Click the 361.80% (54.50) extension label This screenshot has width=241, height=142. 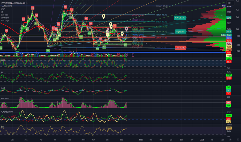tap(138, 20)
